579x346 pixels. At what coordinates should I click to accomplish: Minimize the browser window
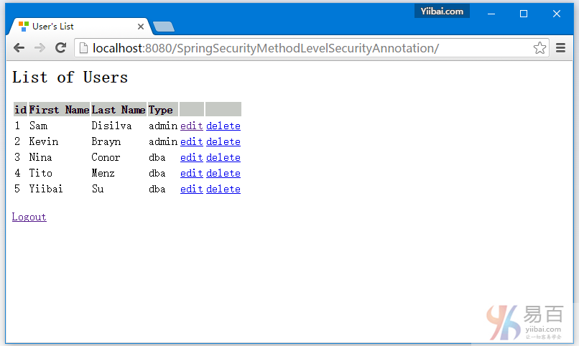(491, 14)
